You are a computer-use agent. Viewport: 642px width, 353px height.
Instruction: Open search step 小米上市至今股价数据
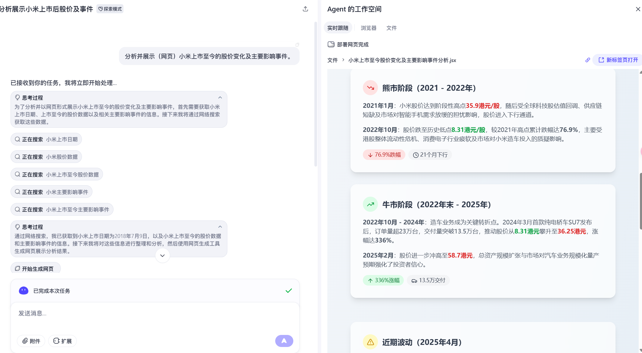coord(57,174)
